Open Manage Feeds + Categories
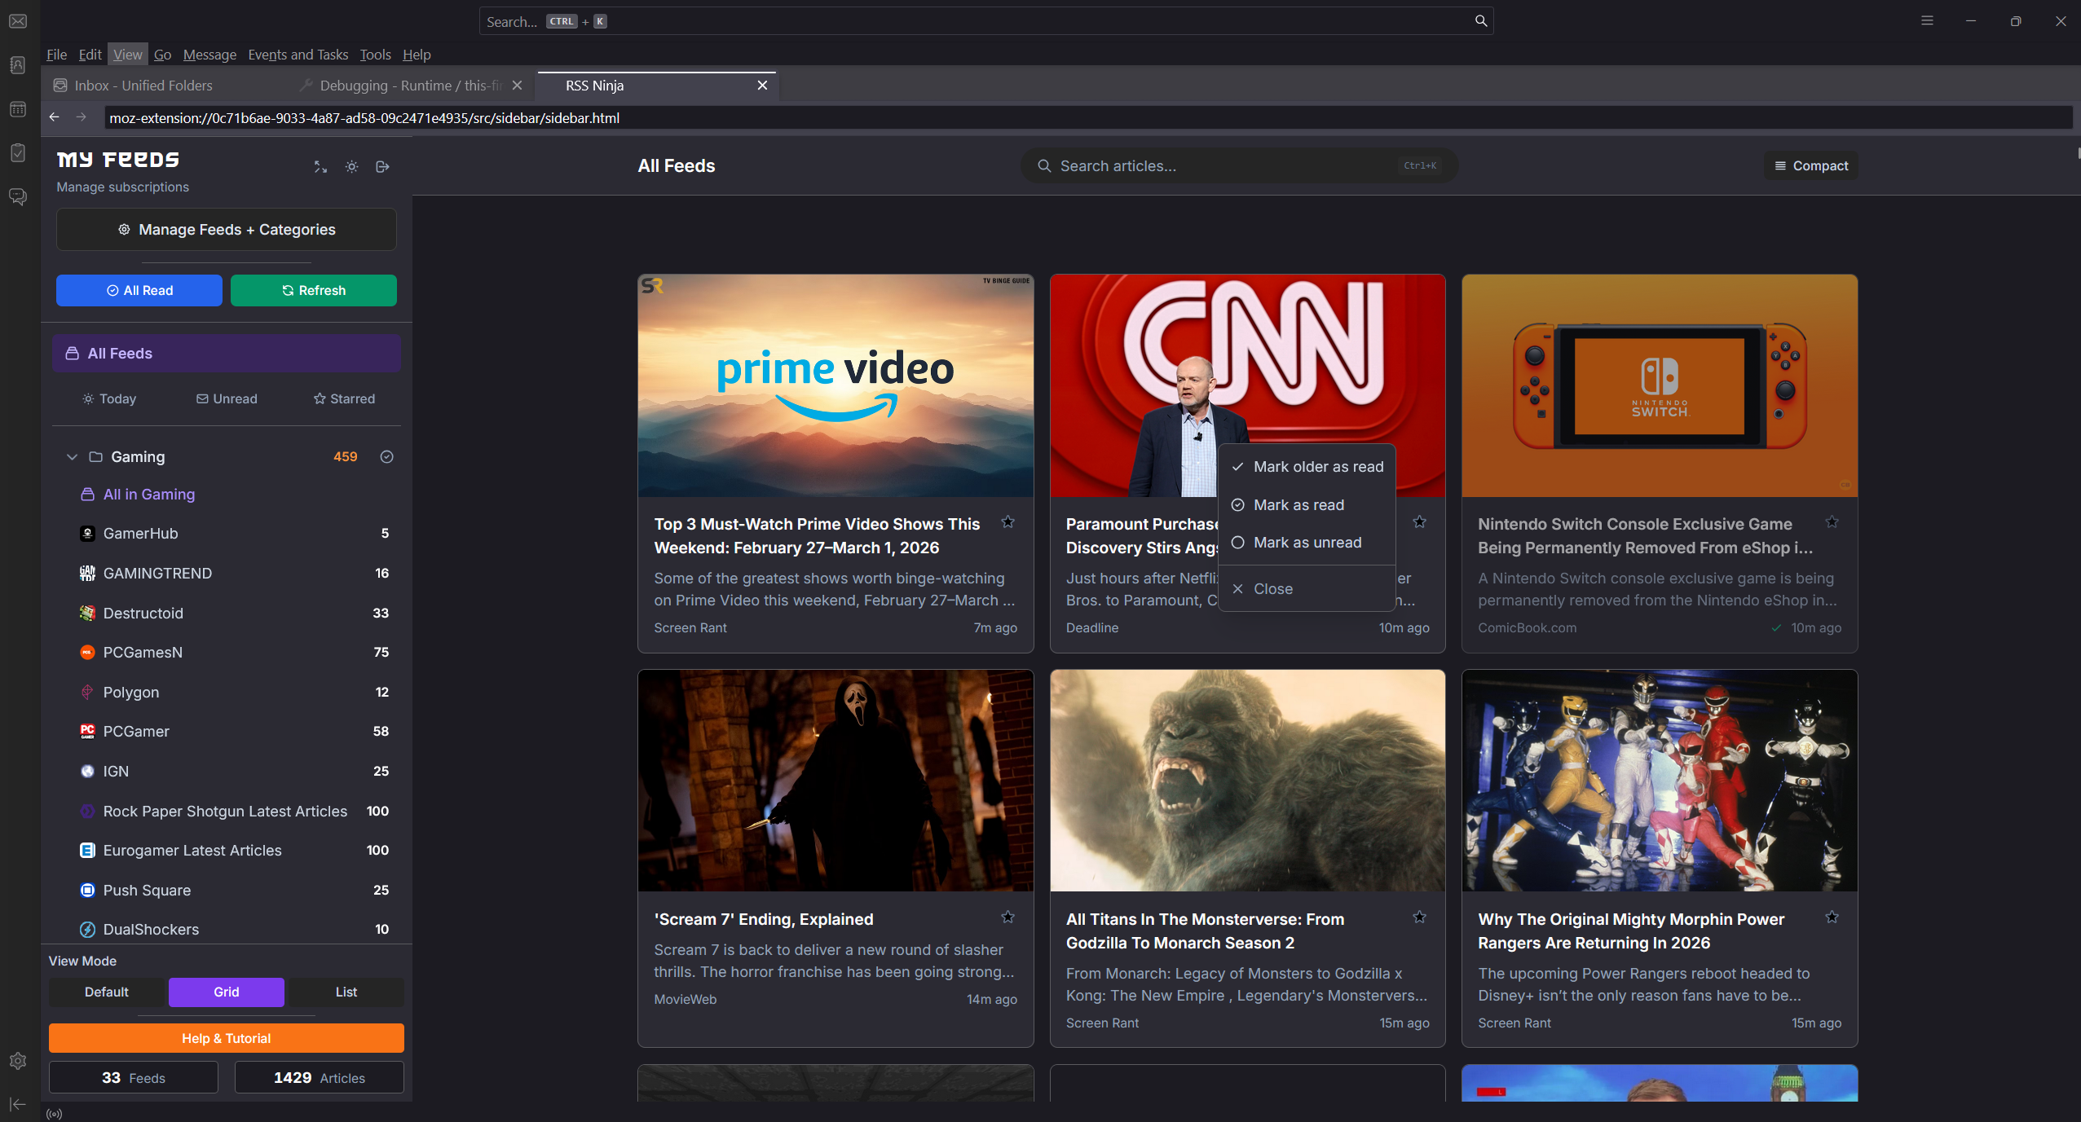 click(x=227, y=230)
